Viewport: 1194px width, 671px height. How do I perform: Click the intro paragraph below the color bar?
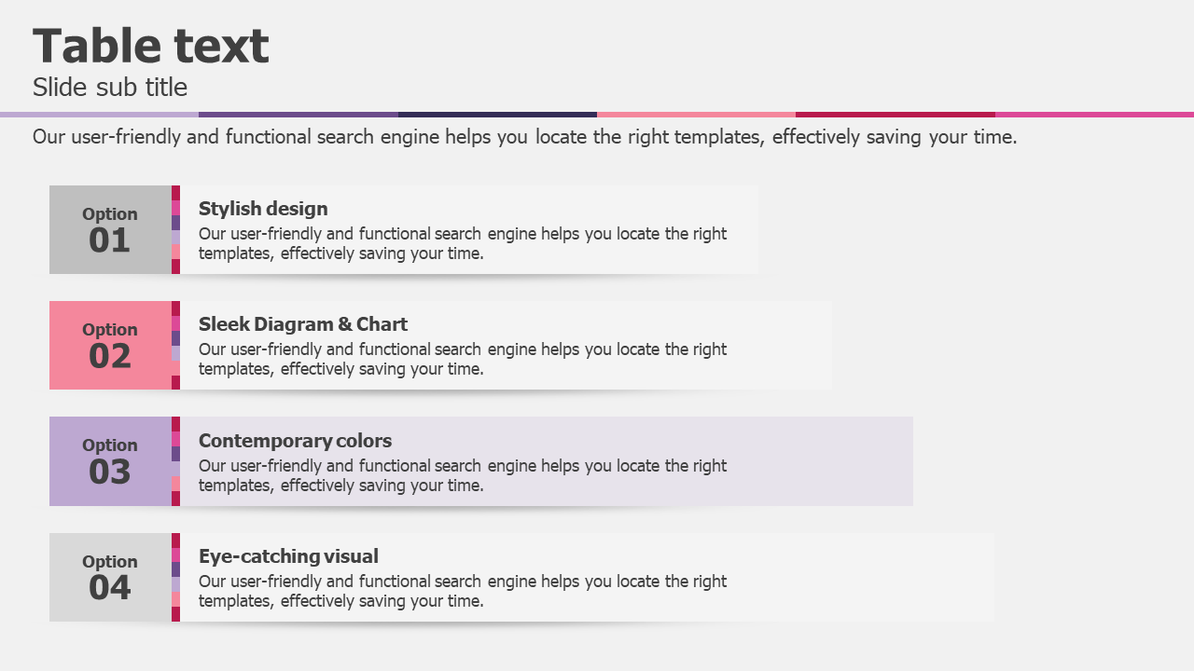click(x=524, y=137)
